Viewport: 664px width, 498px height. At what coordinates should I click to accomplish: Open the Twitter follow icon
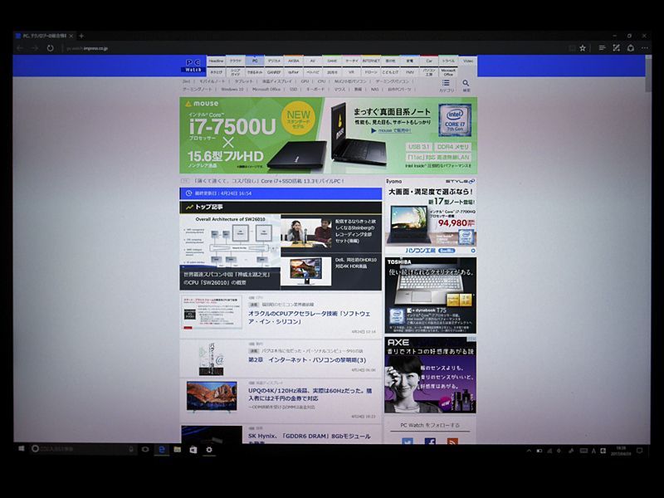tap(408, 441)
